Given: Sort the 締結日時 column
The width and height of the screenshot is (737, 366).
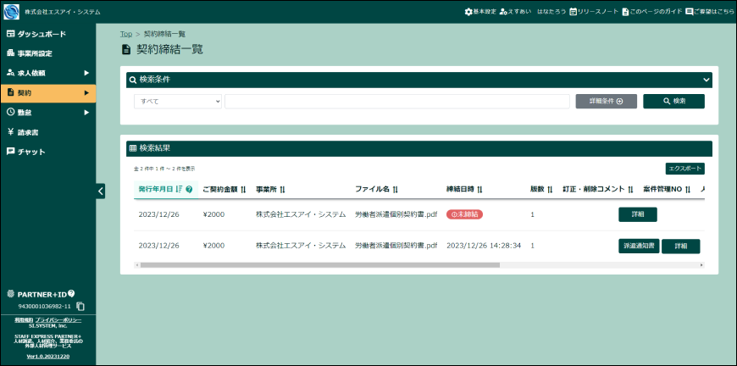Looking at the screenshot, I should tap(479, 189).
